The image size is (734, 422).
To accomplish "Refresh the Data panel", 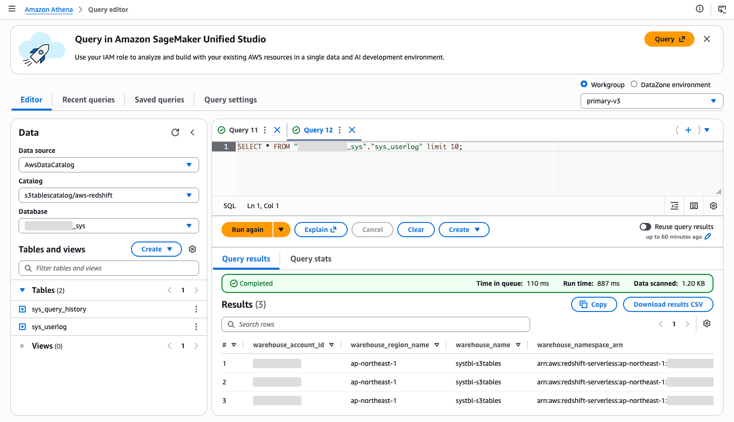I will (x=175, y=132).
